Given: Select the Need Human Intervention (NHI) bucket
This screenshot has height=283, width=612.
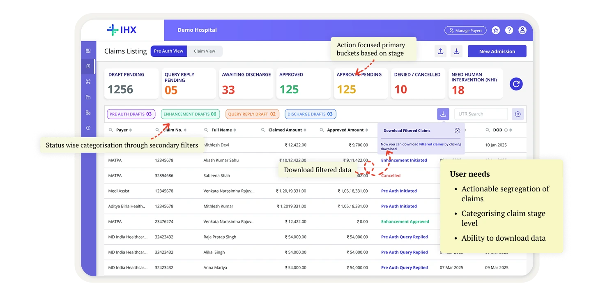Looking at the screenshot, I should pos(476,84).
